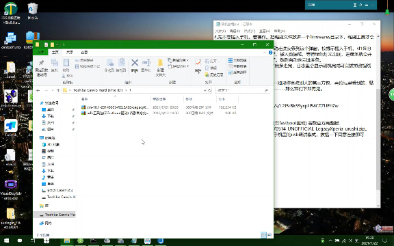Open Notepad's File menu
Viewport: 394px width, 246px height.
click(x=220, y=31)
